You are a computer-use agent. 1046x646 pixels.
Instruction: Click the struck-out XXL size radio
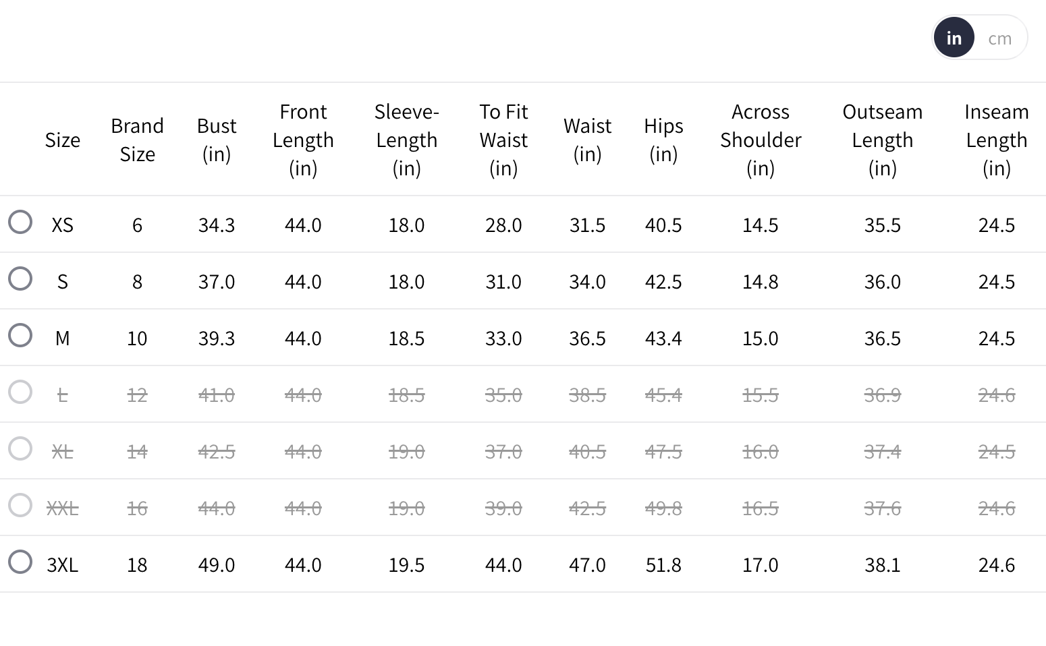coord(20,505)
